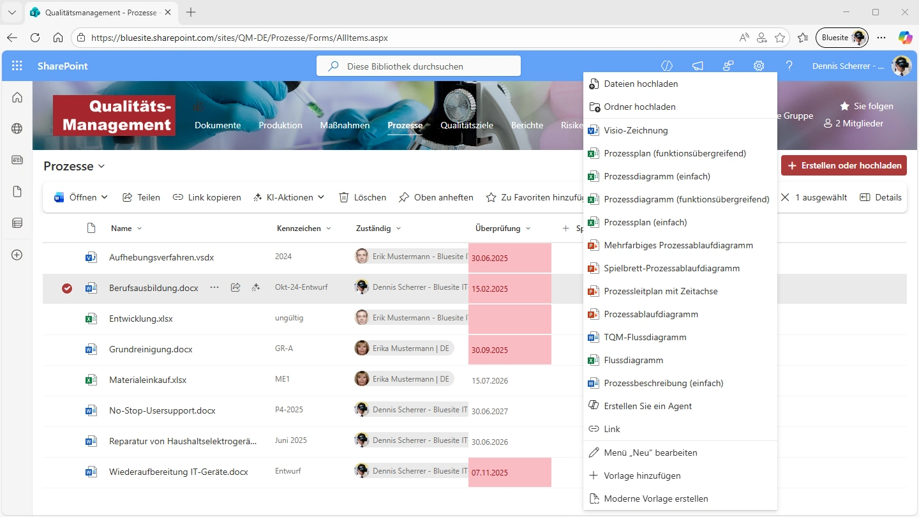The width and height of the screenshot is (919, 517).
Task: Open the globe icon in left sidebar
Action: pyautogui.click(x=17, y=128)
